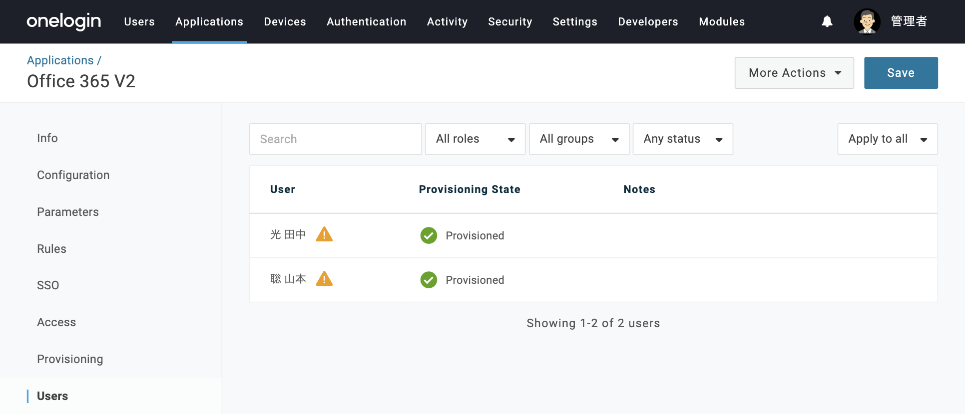Open the Apply to all dropdown
This screenshot has height=414, width=965.
pyautogui.click(x=888, y=139)
